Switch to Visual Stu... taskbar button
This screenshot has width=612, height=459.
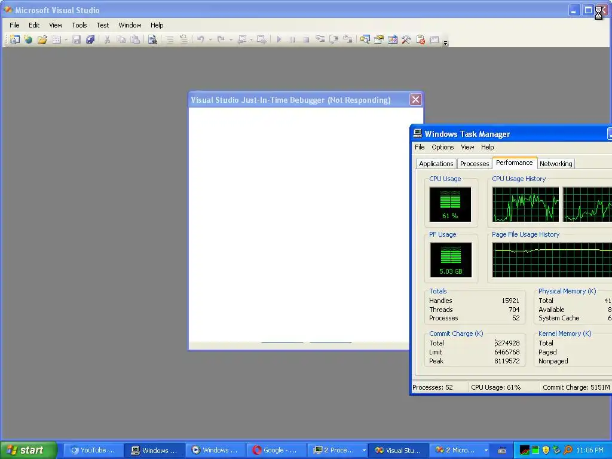(x=399, y=451)
